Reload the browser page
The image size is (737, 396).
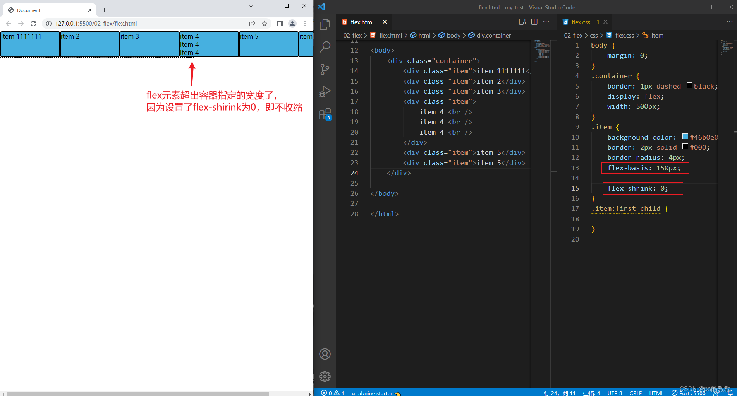click(33, 24)
